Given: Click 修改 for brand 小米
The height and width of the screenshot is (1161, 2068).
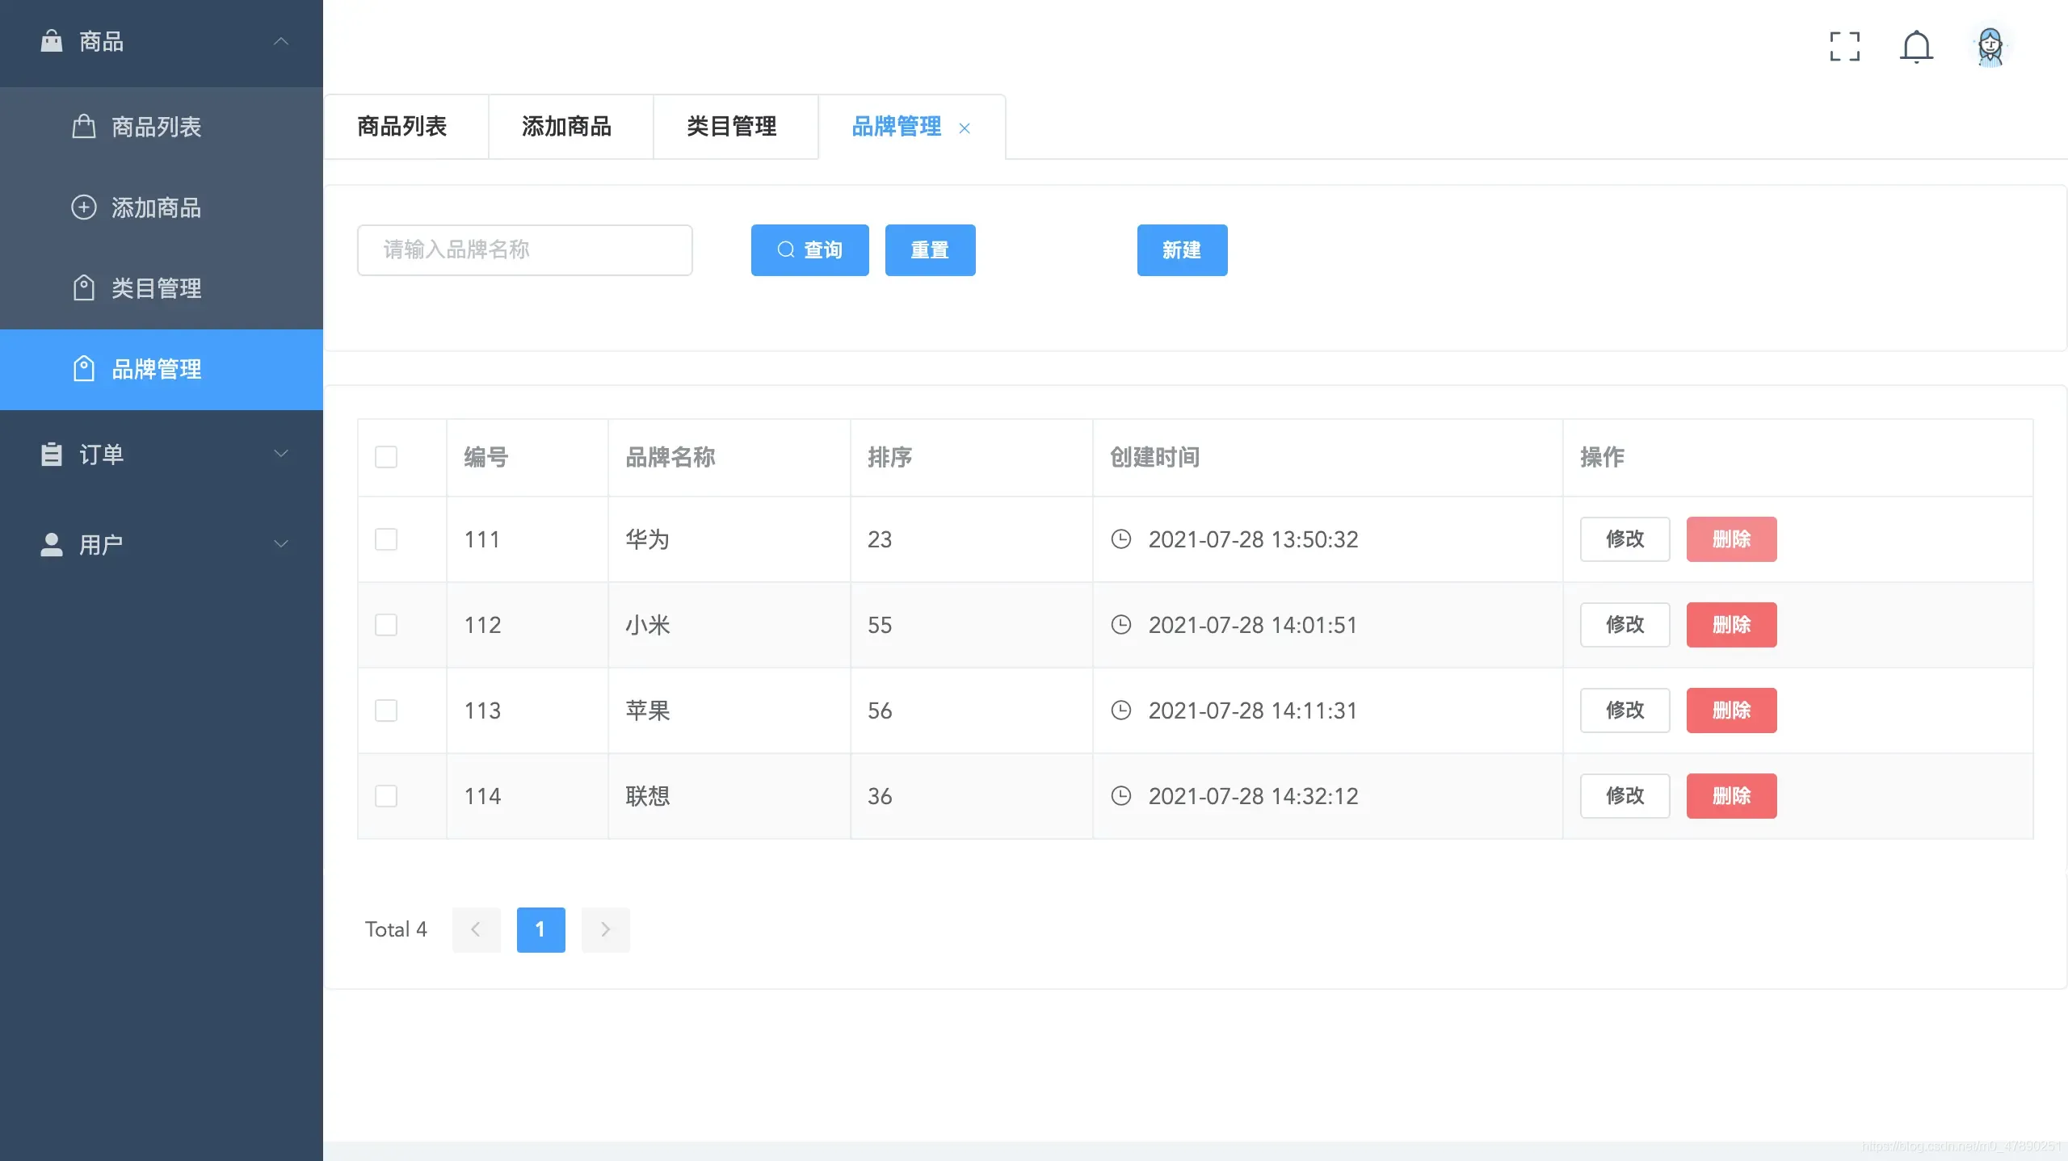Looking at the screenshot, I should pos(1625,625).
